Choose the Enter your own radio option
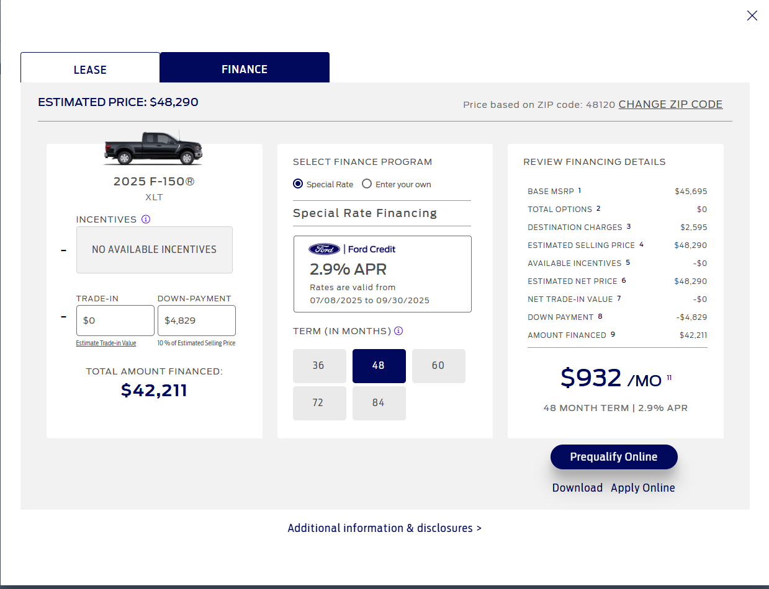This screenshot has height=589, width=769. pos(367,184)
